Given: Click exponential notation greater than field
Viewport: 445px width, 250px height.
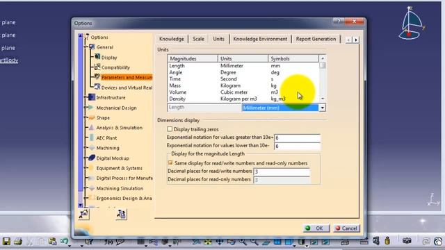Looking at the screenshot, I should 297,137.
